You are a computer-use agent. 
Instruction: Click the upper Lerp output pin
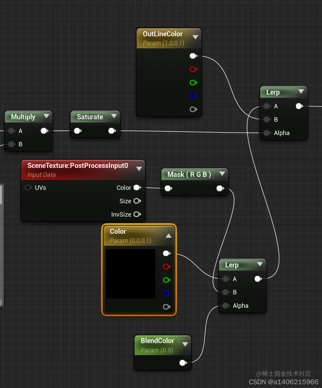[299, 106]
